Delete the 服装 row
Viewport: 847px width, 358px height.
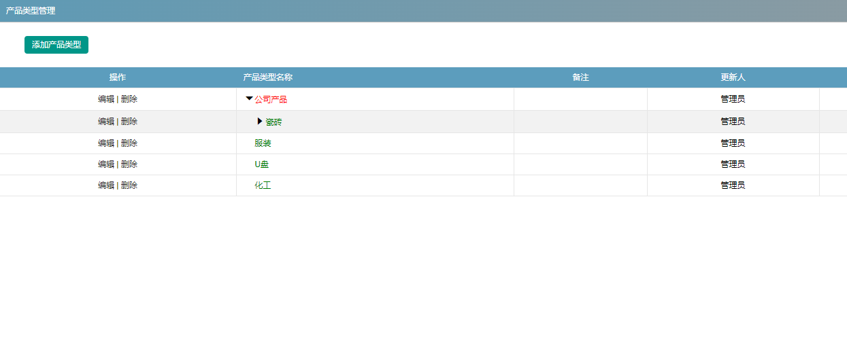[x=129, y=143]
